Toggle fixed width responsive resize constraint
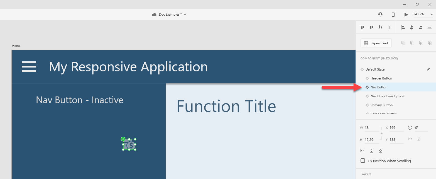The image size is (436, 179). pyautogui.click(x=362, y=151)
